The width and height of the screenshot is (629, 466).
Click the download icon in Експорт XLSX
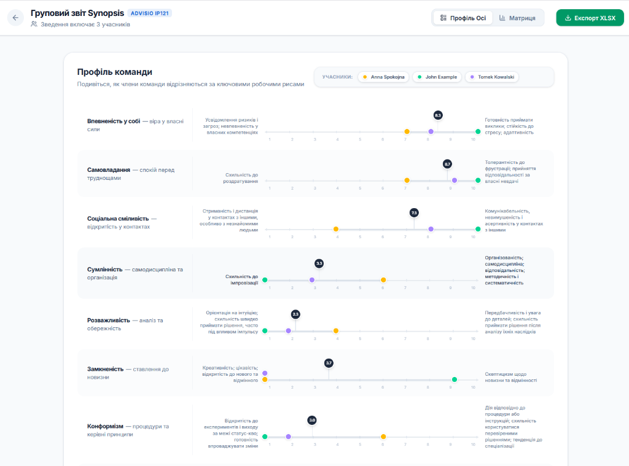568,18
